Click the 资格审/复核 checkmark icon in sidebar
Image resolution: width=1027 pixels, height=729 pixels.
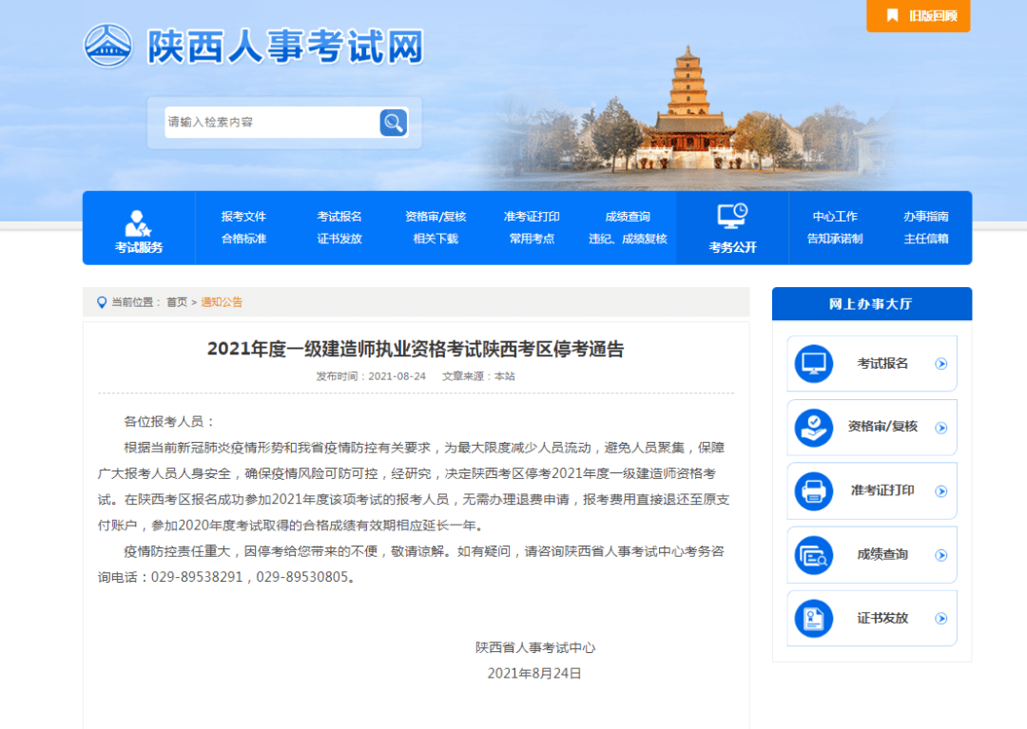tap(814, 427)
